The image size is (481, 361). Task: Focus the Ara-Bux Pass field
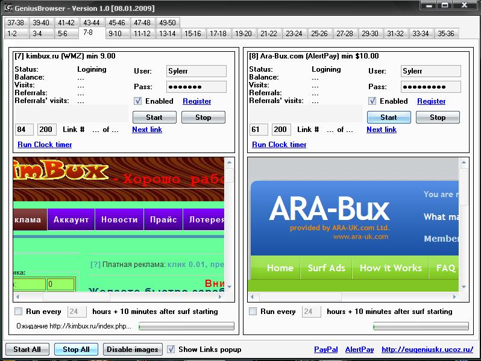(x=431, y=87)
